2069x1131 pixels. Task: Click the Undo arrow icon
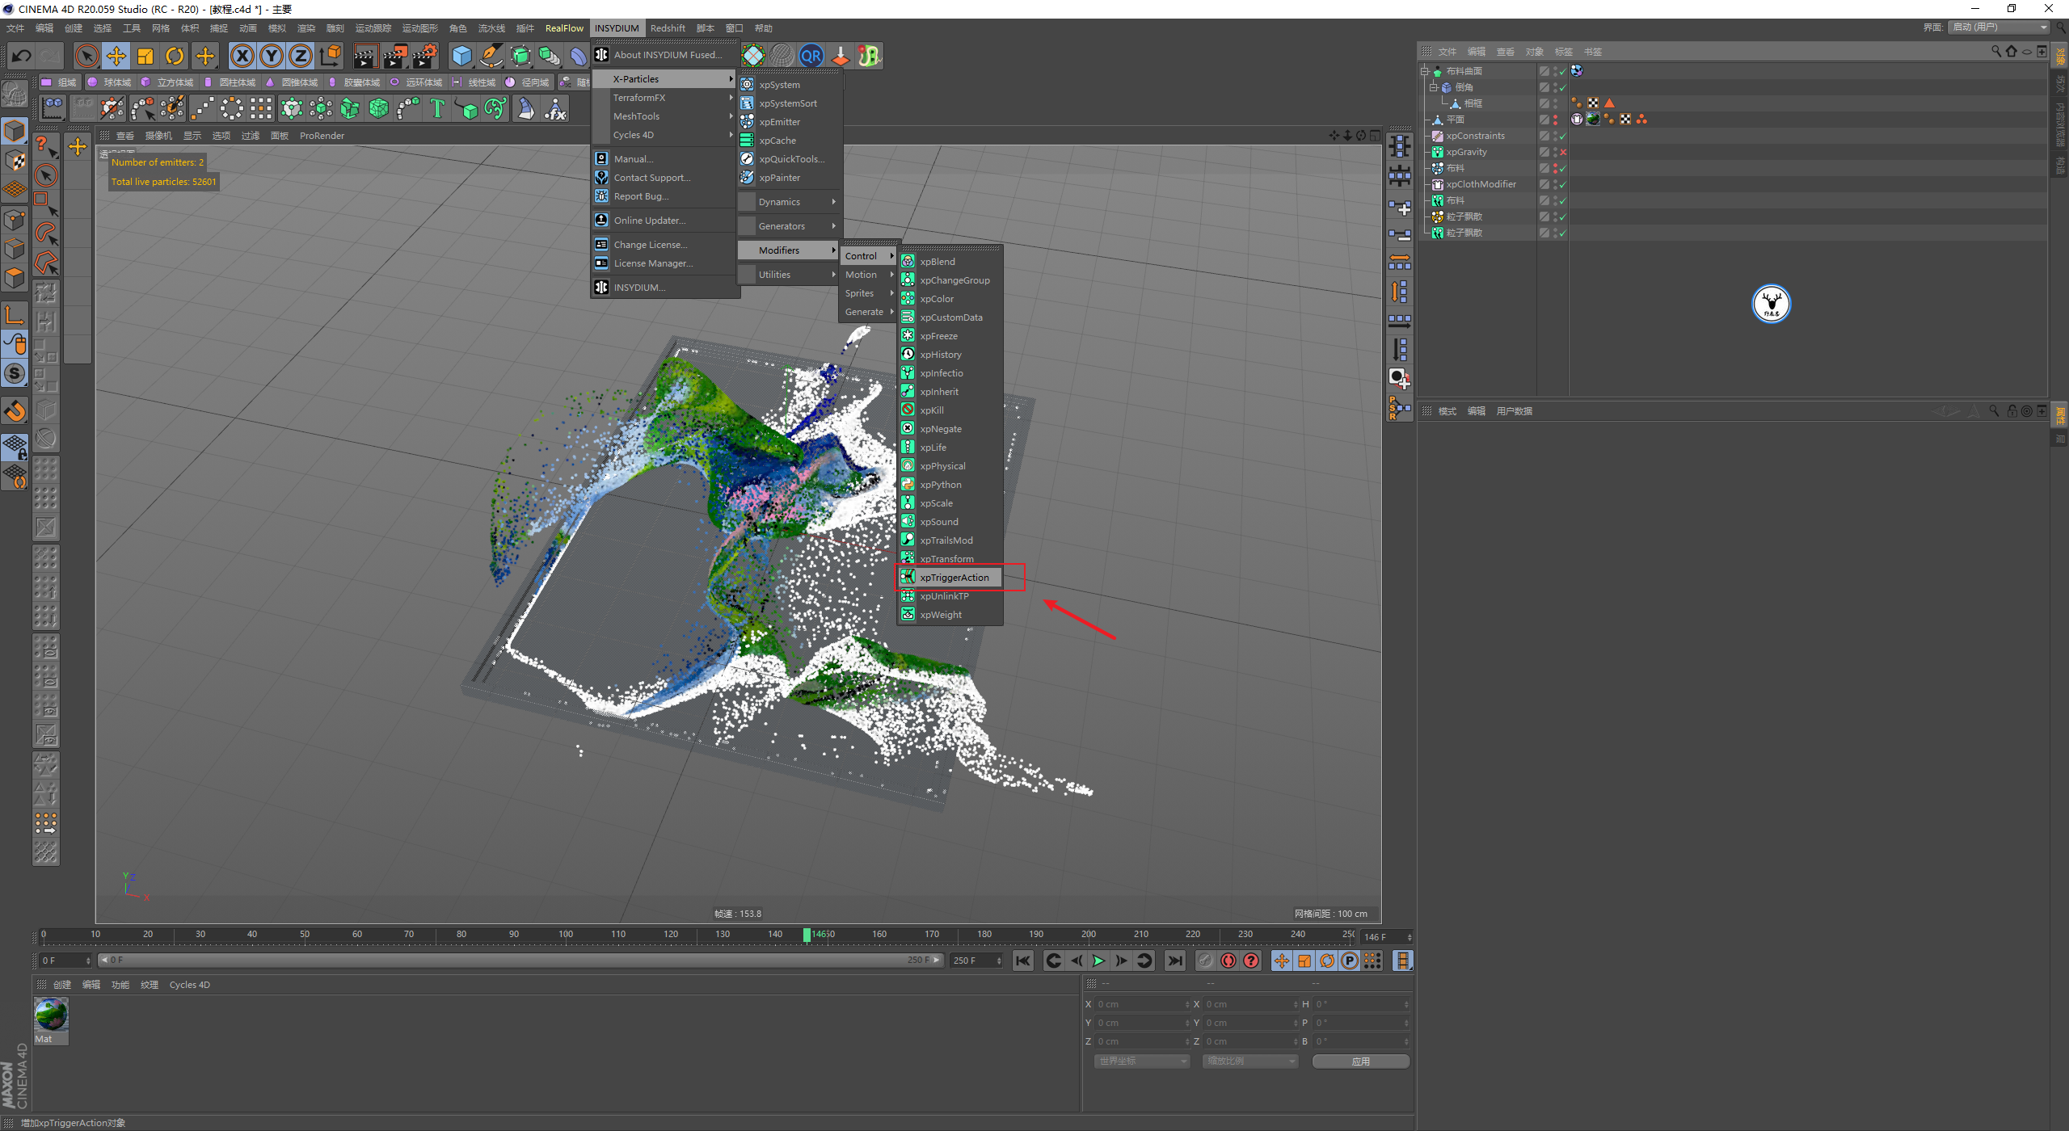(x=22, y=56)
